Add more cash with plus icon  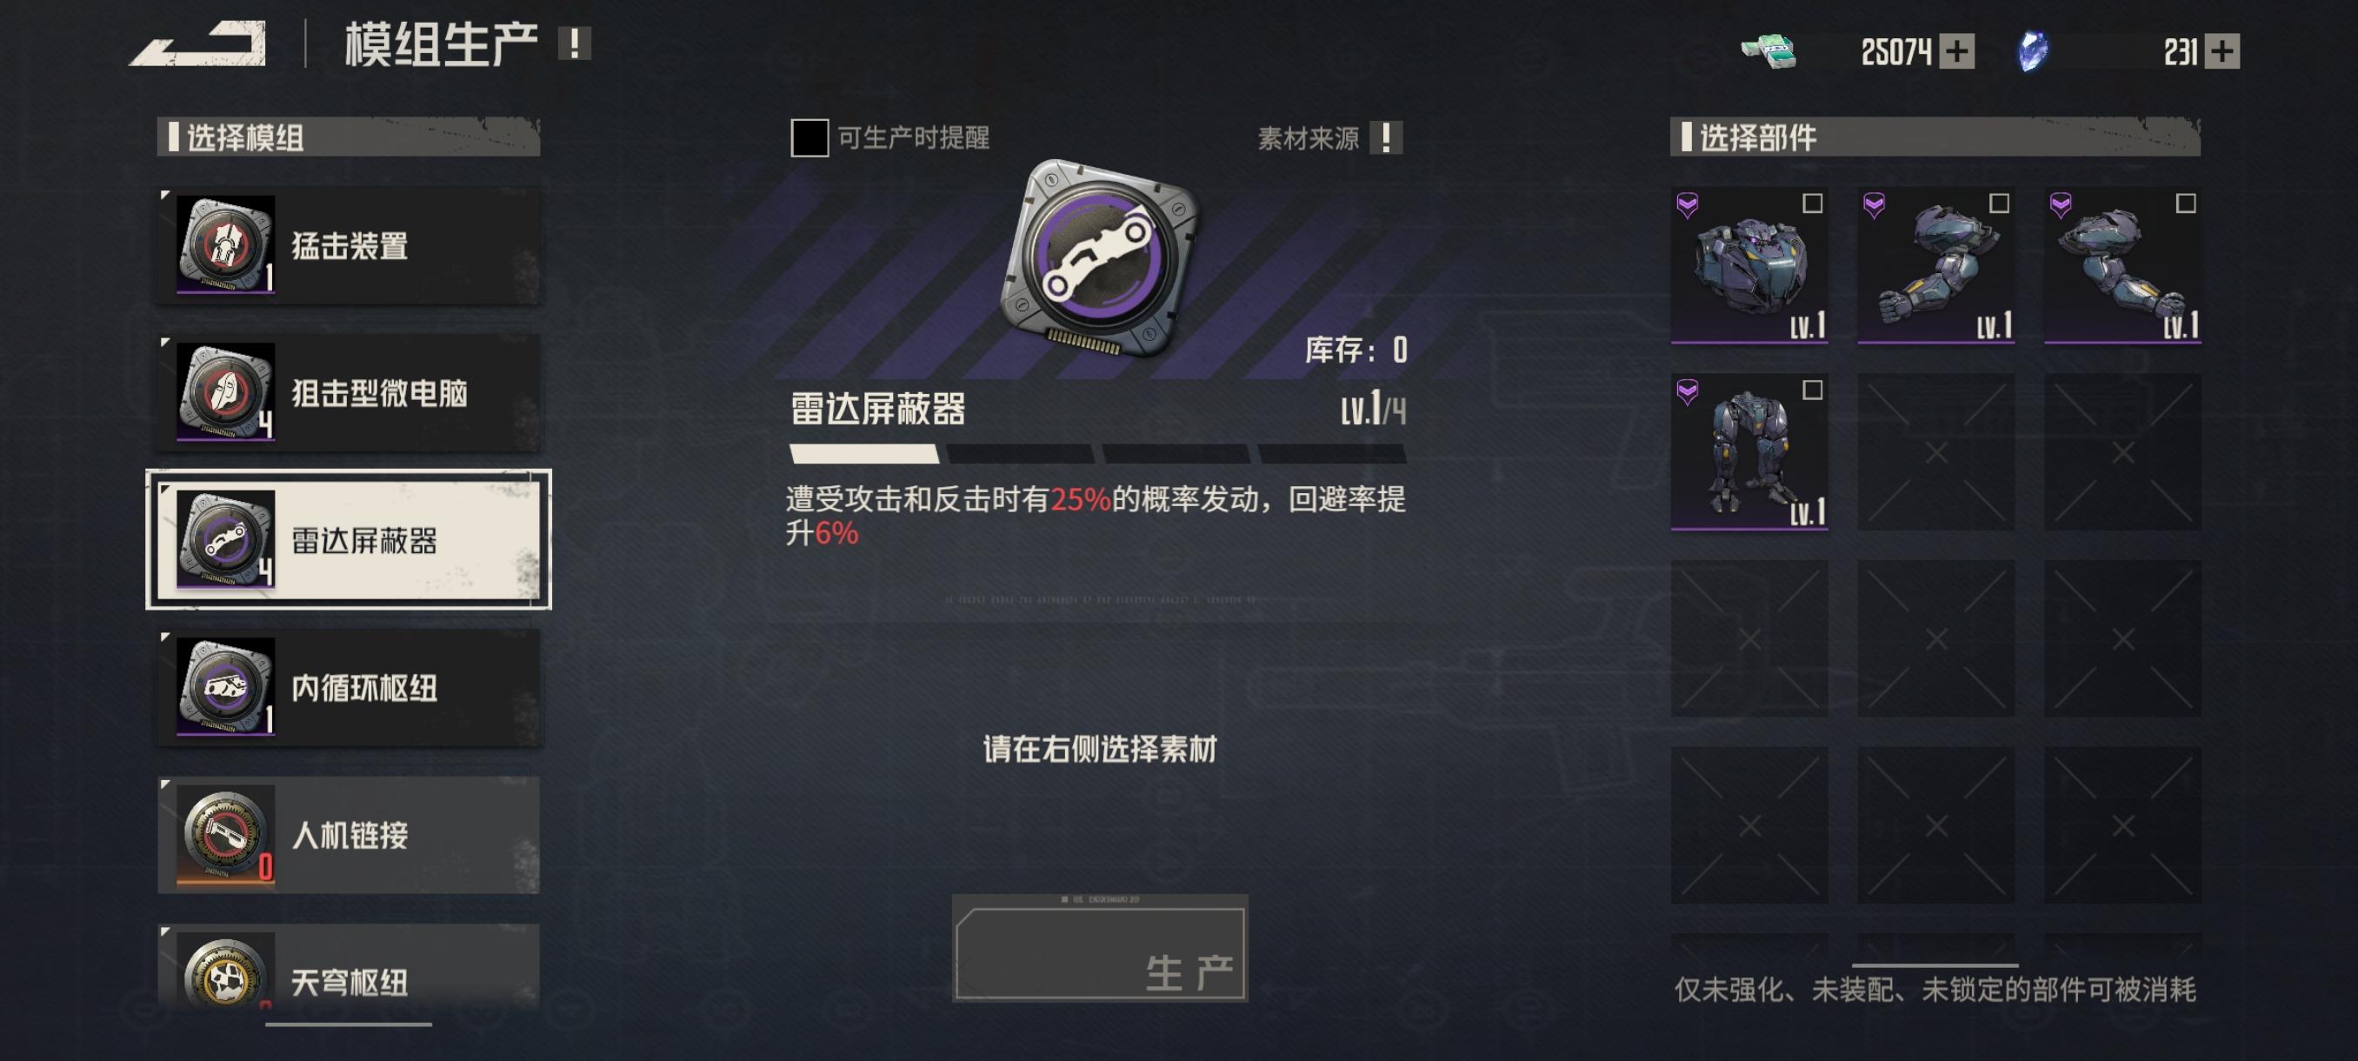pyautogui.click(x=1957, y=51)
